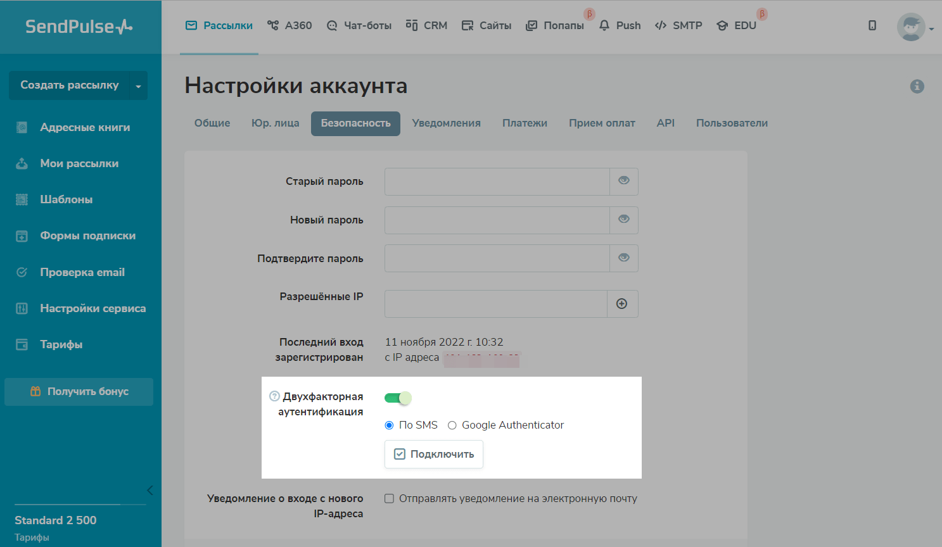Click the info icon beside the page title

tap(917, 86)
